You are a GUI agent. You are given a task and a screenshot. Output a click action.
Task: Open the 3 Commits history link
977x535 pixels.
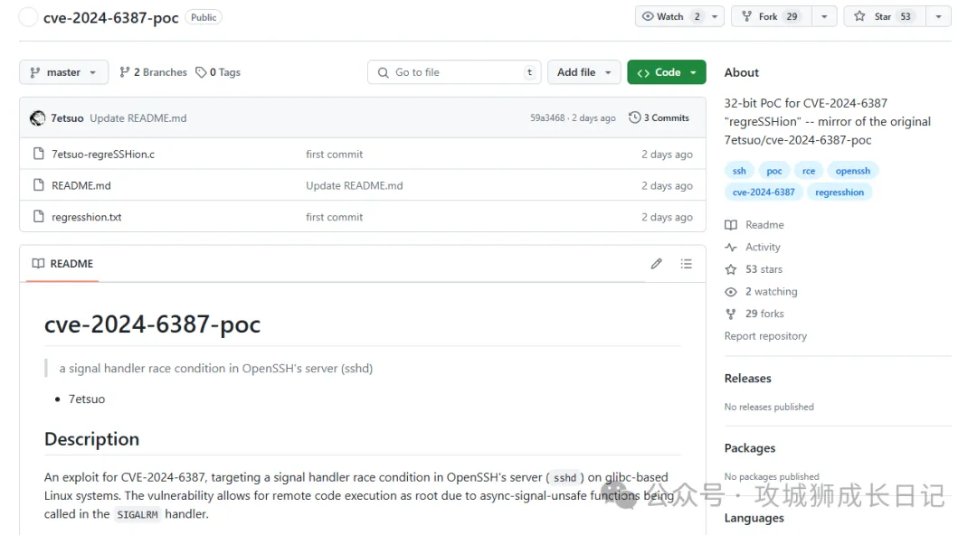click(659, 117)
